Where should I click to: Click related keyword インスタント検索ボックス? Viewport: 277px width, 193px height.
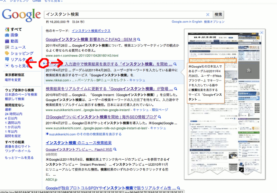coord(91,31)
